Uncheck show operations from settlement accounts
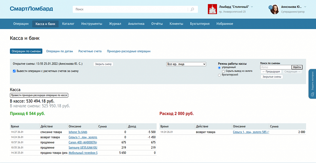The width and height of the screenshot is (316, 163). coord(14,71)
